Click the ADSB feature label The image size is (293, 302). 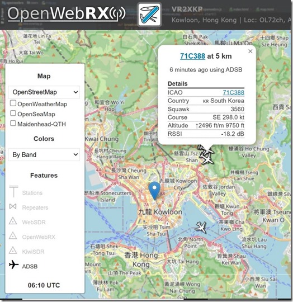(x=30, y=266)
